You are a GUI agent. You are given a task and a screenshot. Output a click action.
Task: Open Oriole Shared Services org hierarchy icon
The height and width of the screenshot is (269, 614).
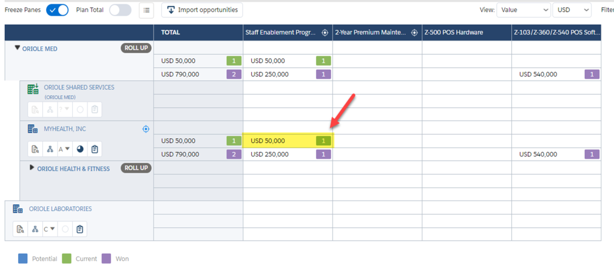click(x=50, y=110)
